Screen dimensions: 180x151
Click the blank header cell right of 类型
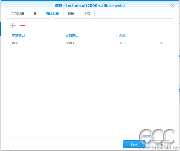click(169, 35)
